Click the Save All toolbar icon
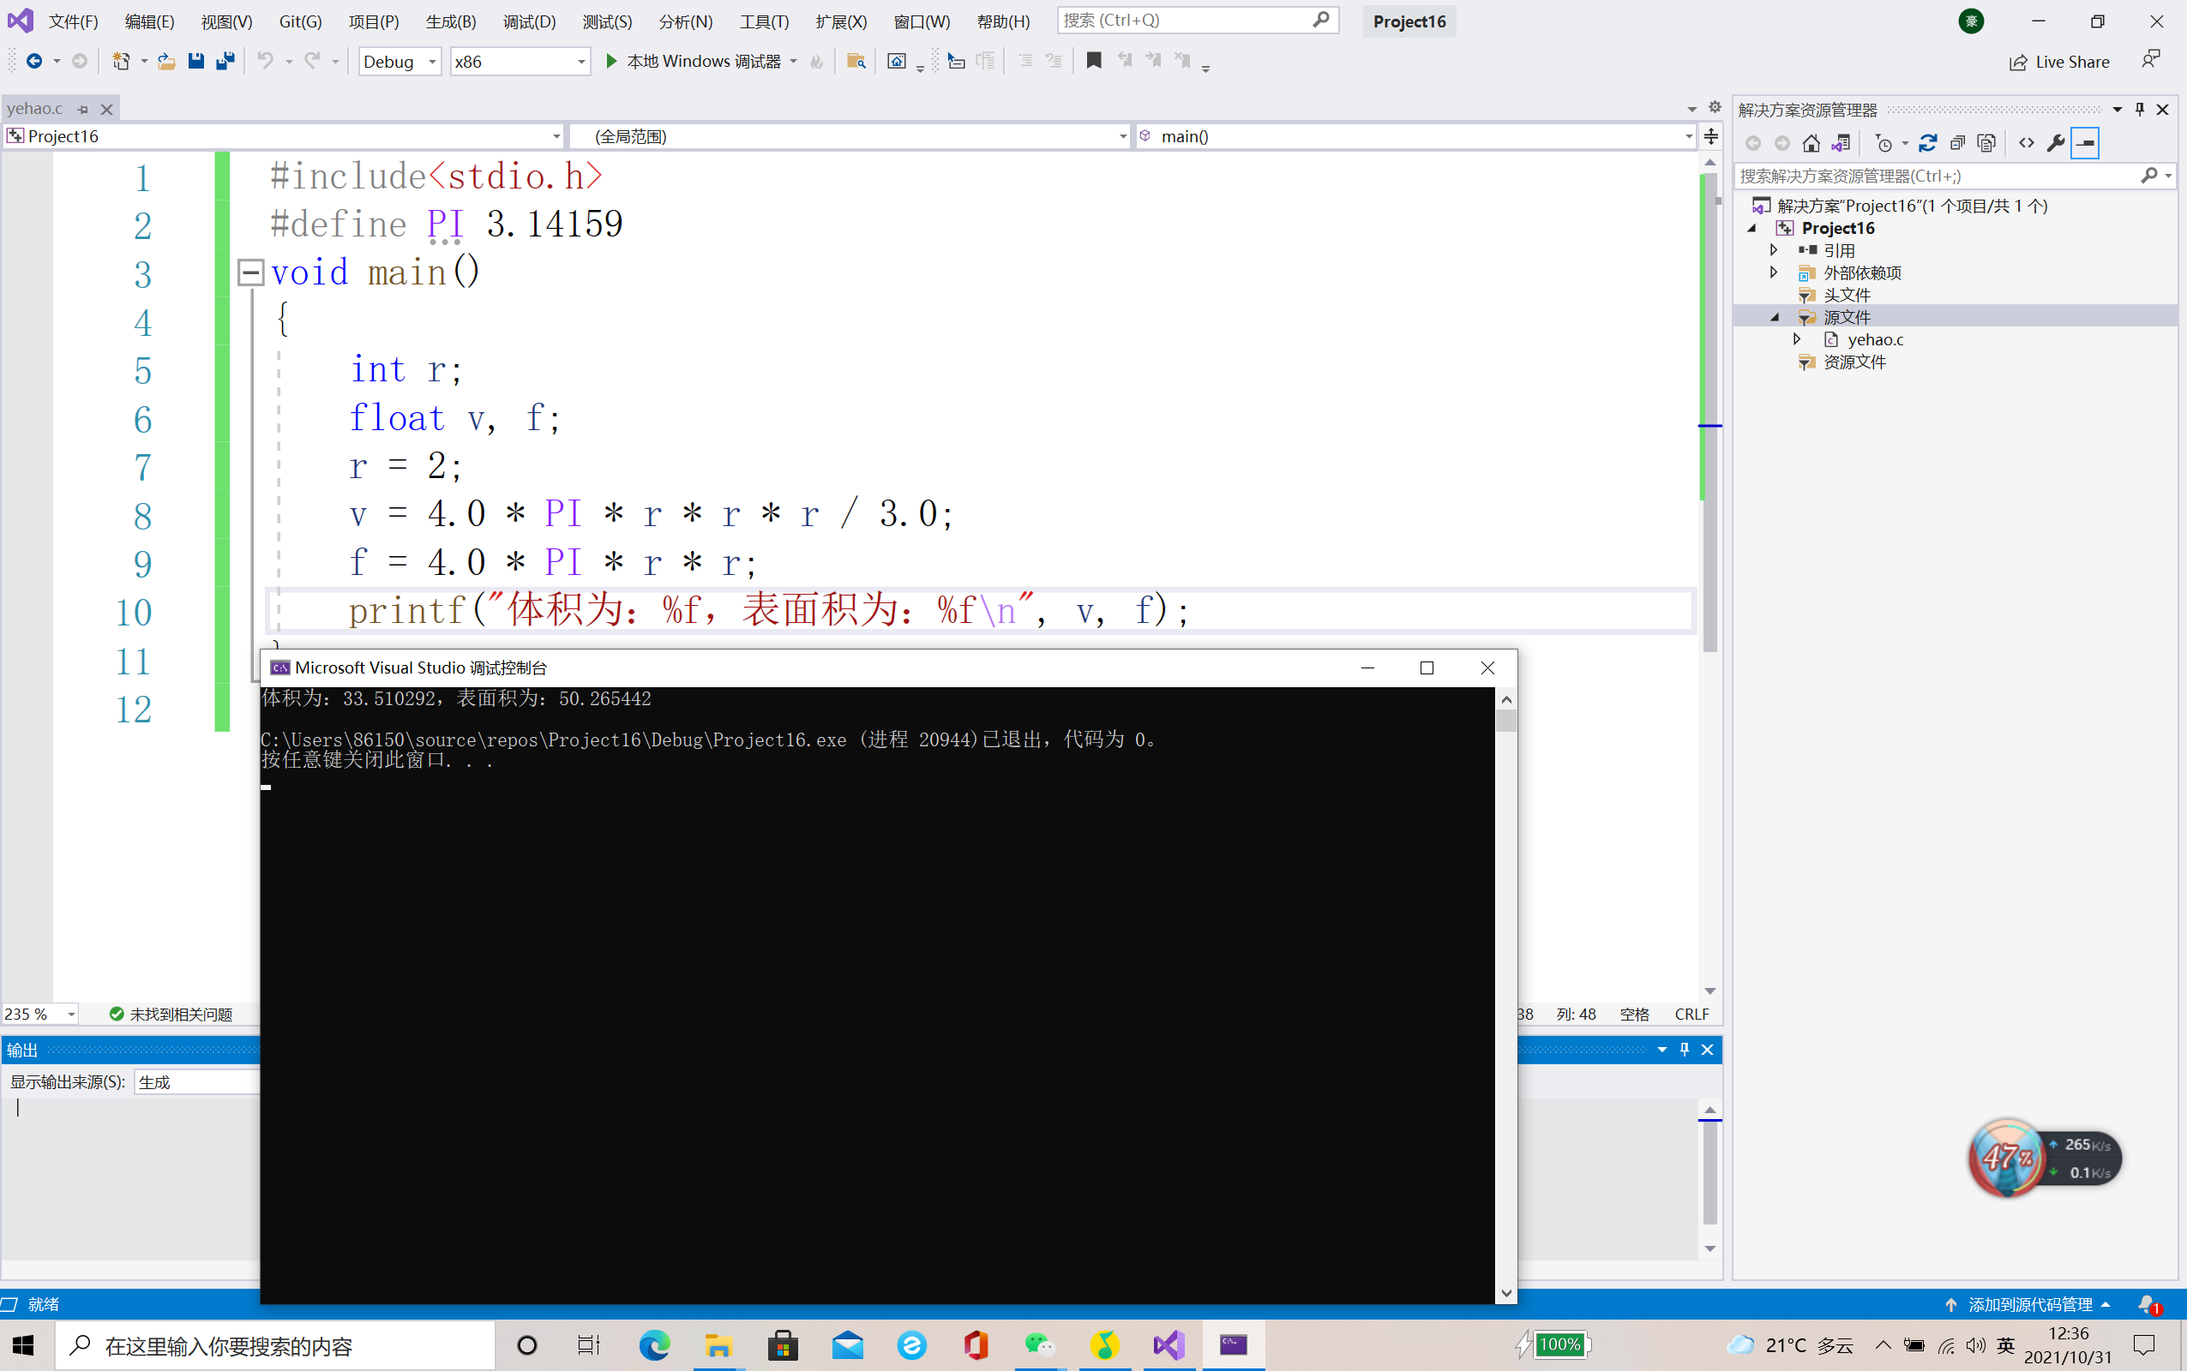This screenshot has height=1371, width=2187. point(225,61)
